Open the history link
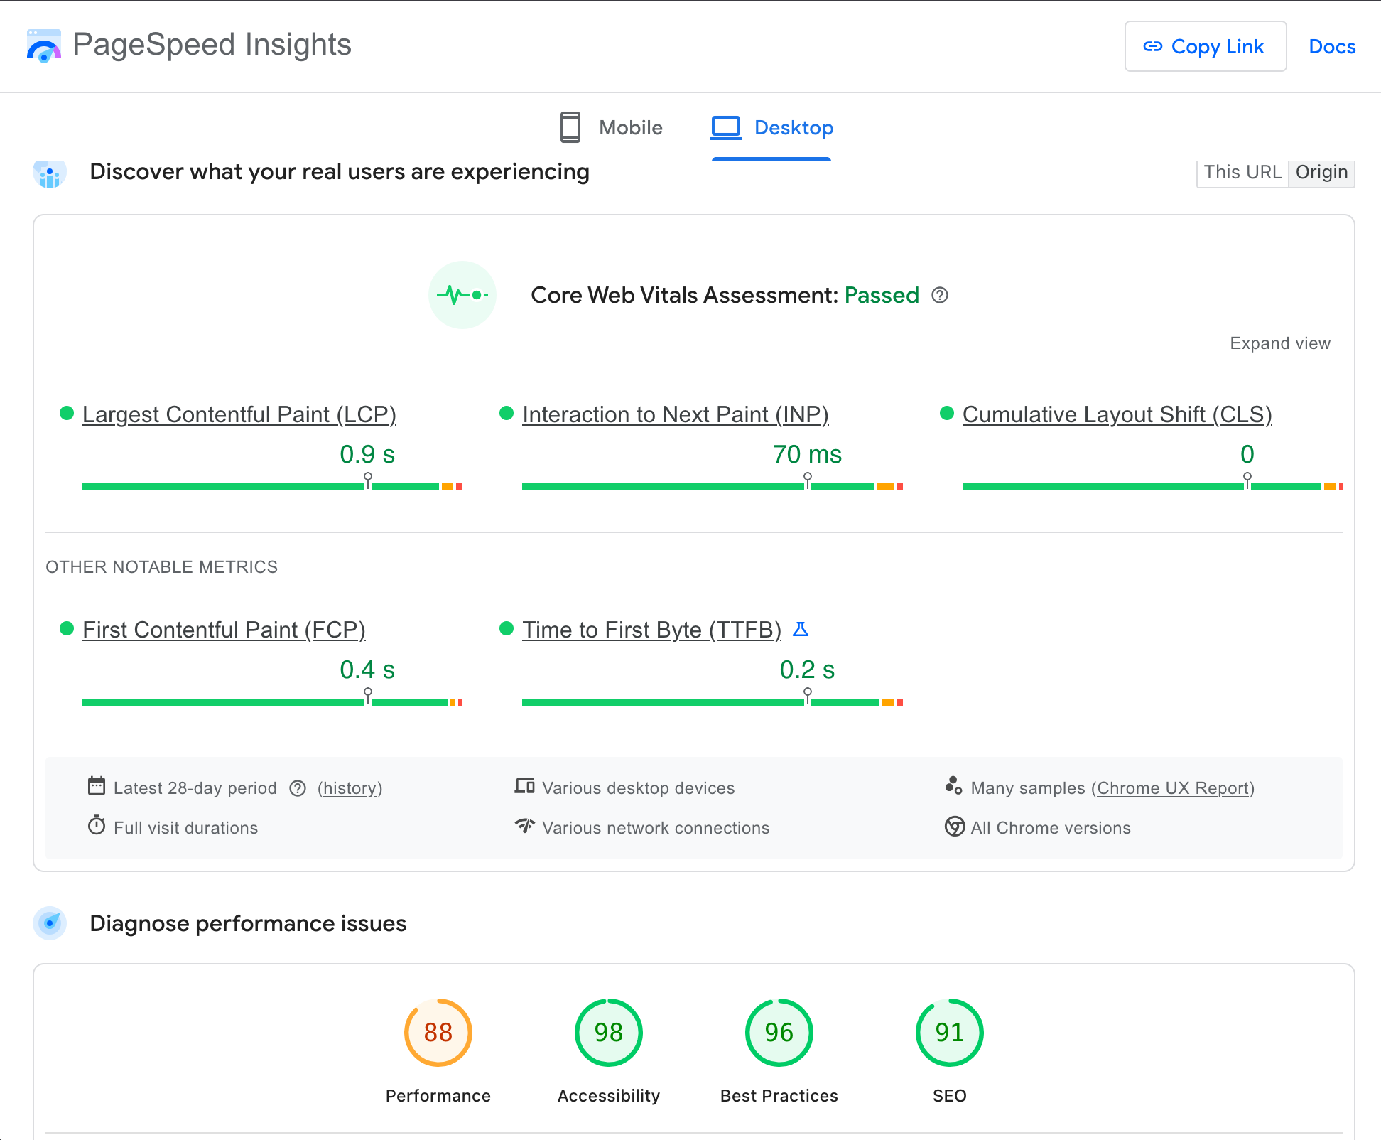The image size is (1381, 1140). [x=350, y=788]
